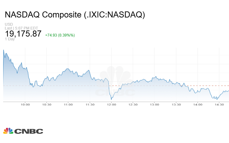Click the last price 19,175.87
This screenshot has height=143, width=229.
23,34
